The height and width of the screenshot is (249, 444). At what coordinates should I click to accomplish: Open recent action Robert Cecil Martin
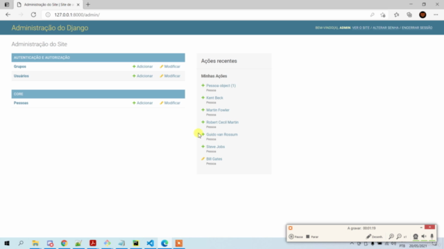[x=222, y=122]
